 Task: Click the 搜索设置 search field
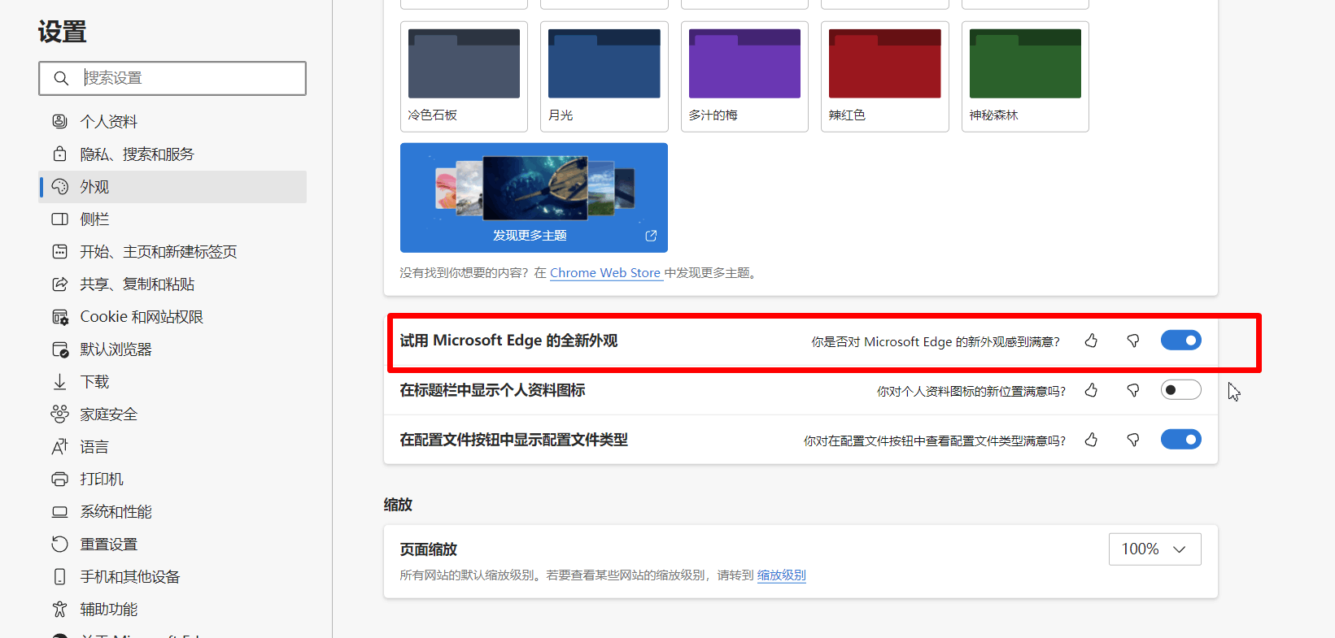(172, 78)
